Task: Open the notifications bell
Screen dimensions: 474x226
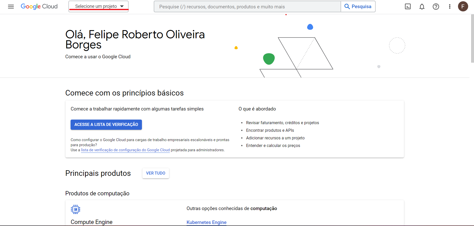Action: pos(422,7)
